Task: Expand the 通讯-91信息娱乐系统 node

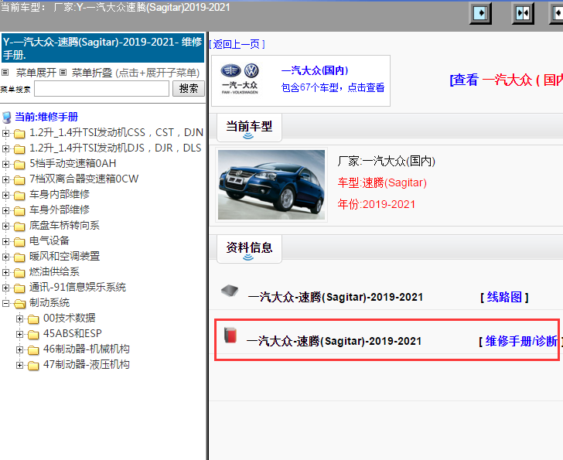Action: (x=5, y=288)
